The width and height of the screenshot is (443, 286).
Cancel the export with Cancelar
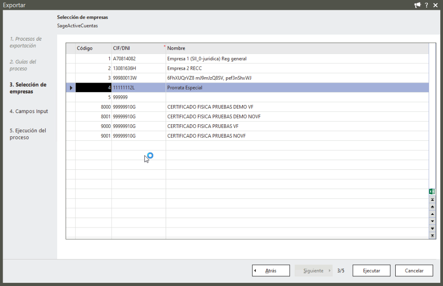coord(414,271)
